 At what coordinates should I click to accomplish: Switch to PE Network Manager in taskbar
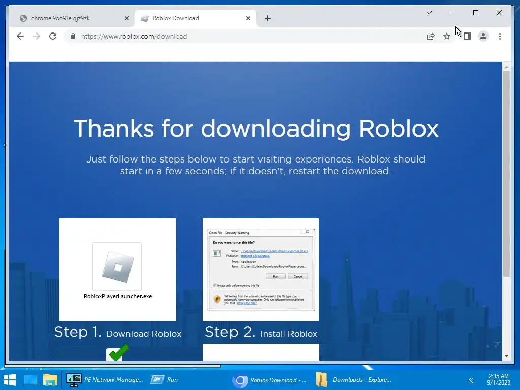point(105,380)
